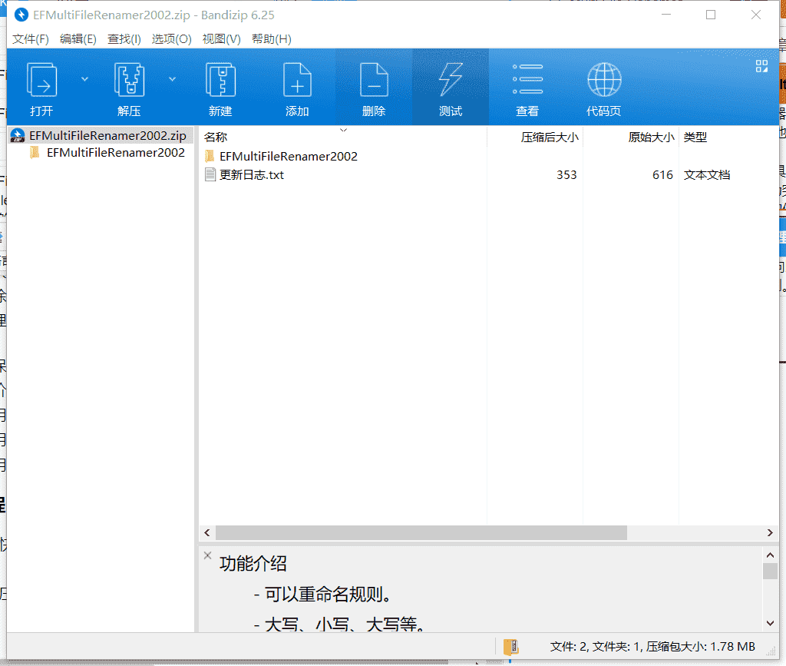Screen dimensions: 786x666
Task: Click the horizontal scrollbar right arrow
Action: pyautogui.click(x=770, y=532)
